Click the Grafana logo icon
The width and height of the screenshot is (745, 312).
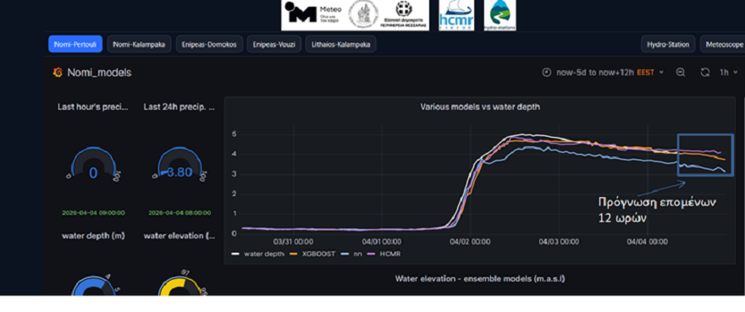pos(58,73)
